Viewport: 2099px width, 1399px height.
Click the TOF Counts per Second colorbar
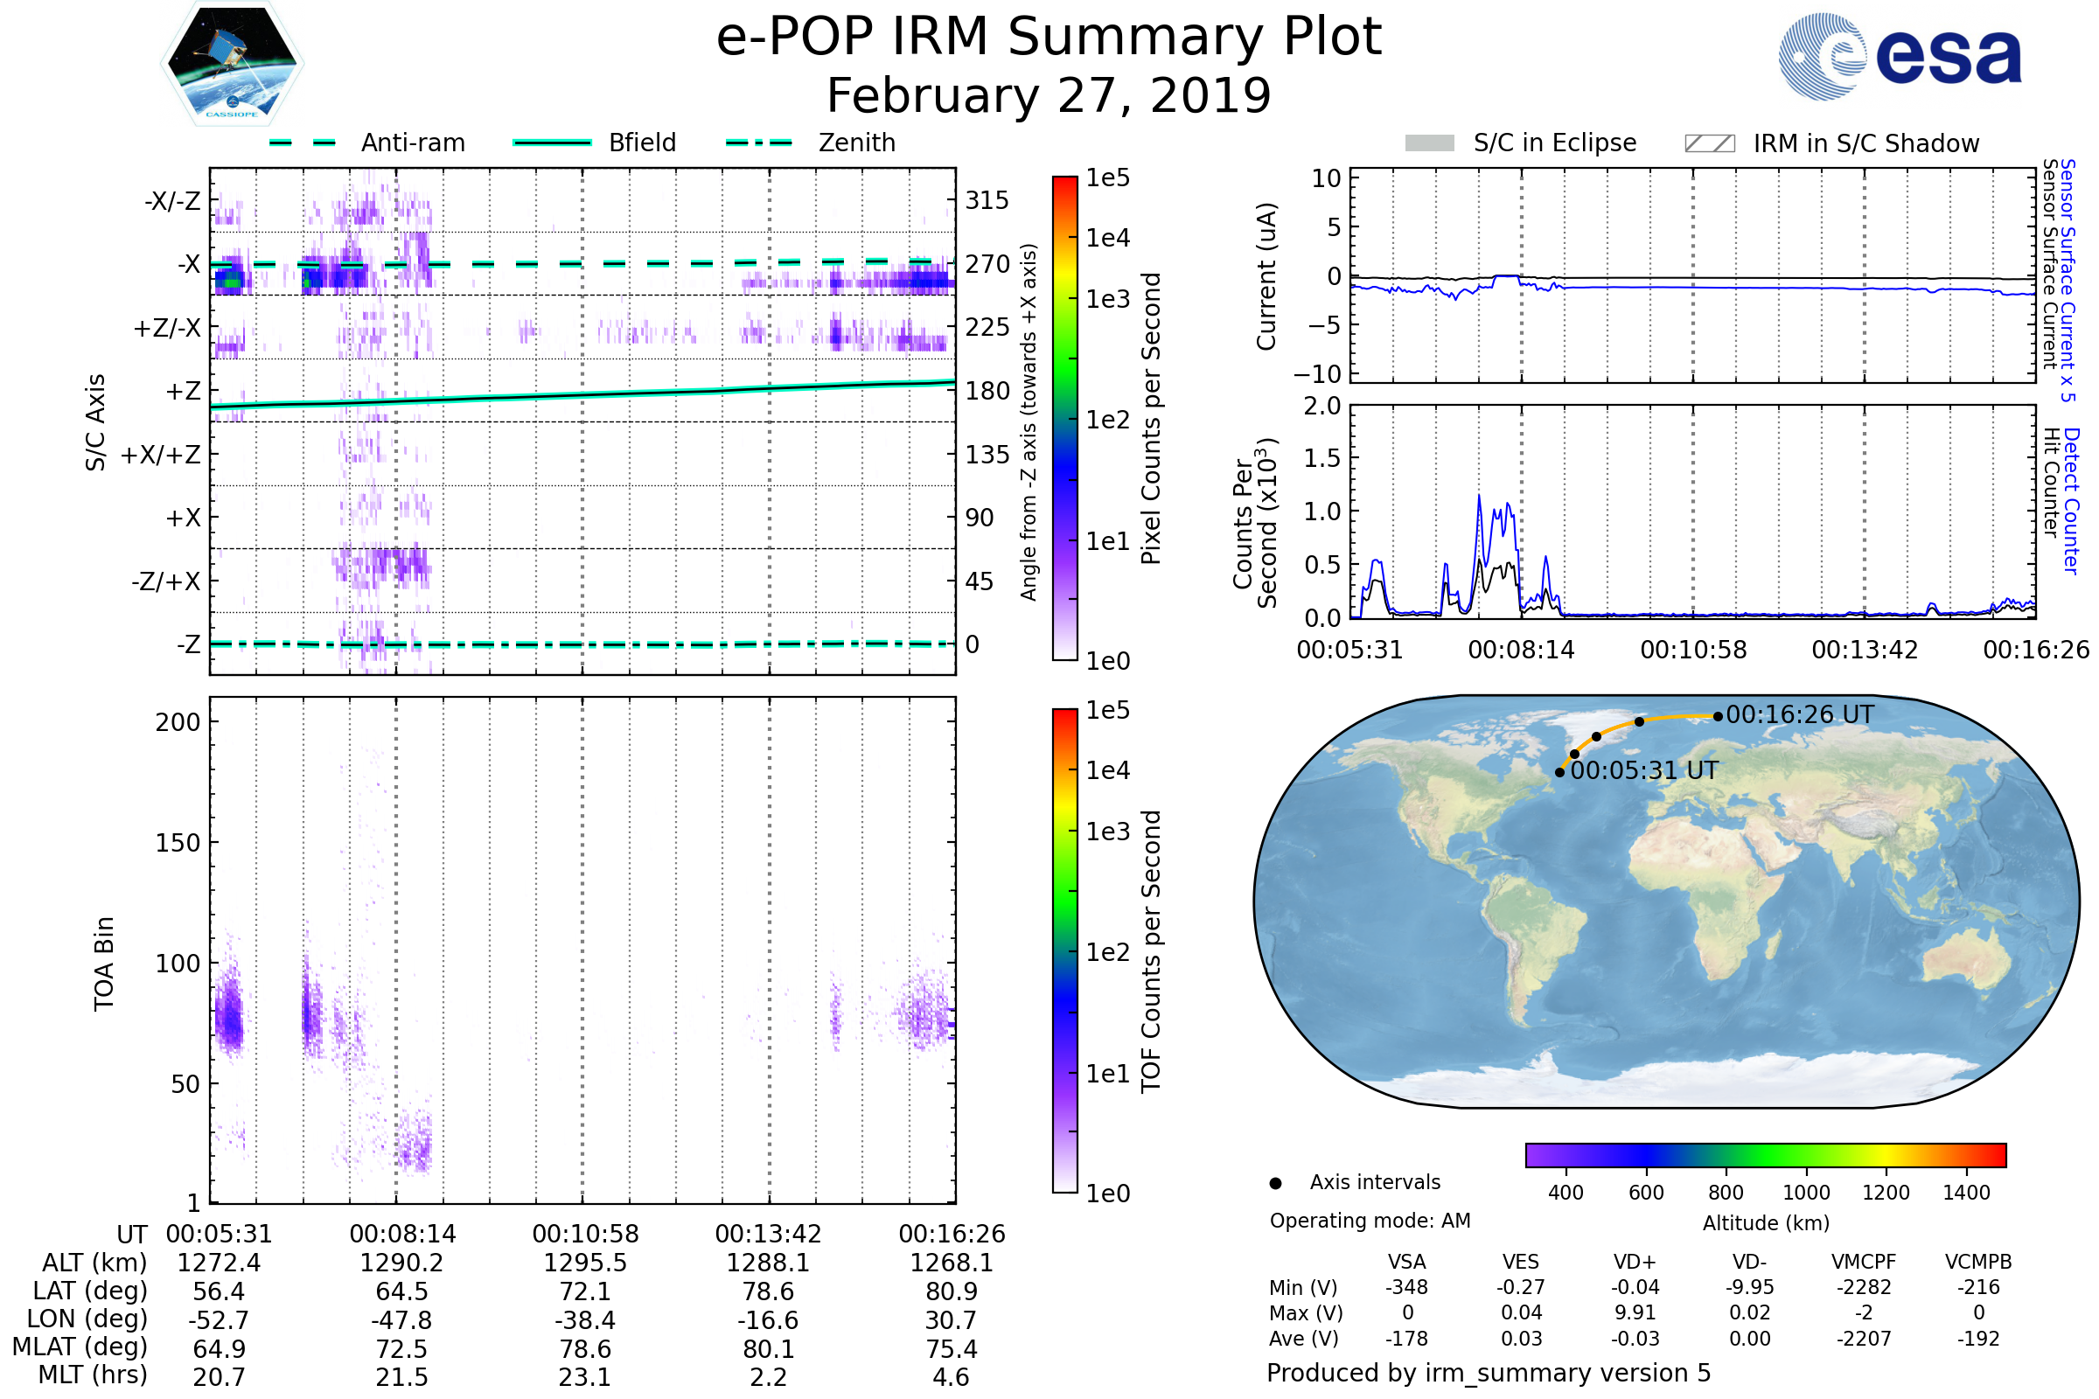tap(1064, 950)
